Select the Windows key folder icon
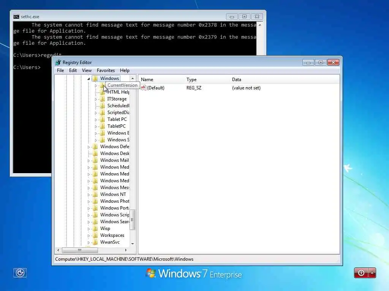The image size is (389, 291). tap(95, 78)
